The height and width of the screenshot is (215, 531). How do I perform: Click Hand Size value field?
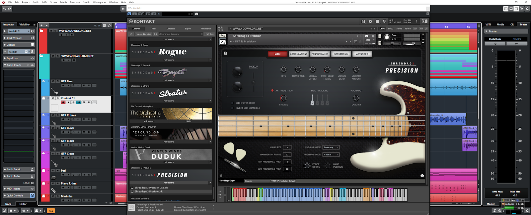(287, 147)
